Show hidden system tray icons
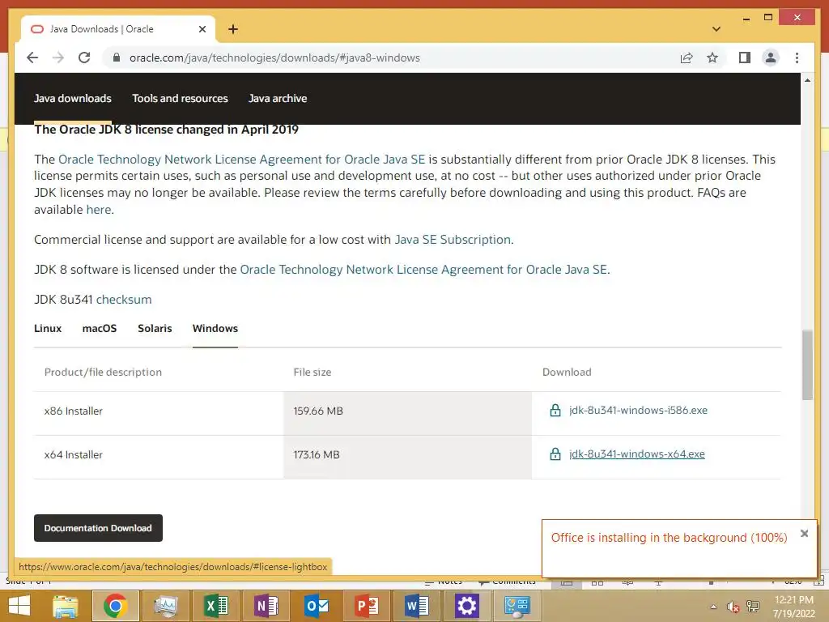Image resolution: width=829 pixels, height=622 pixels. coord(714,607)
